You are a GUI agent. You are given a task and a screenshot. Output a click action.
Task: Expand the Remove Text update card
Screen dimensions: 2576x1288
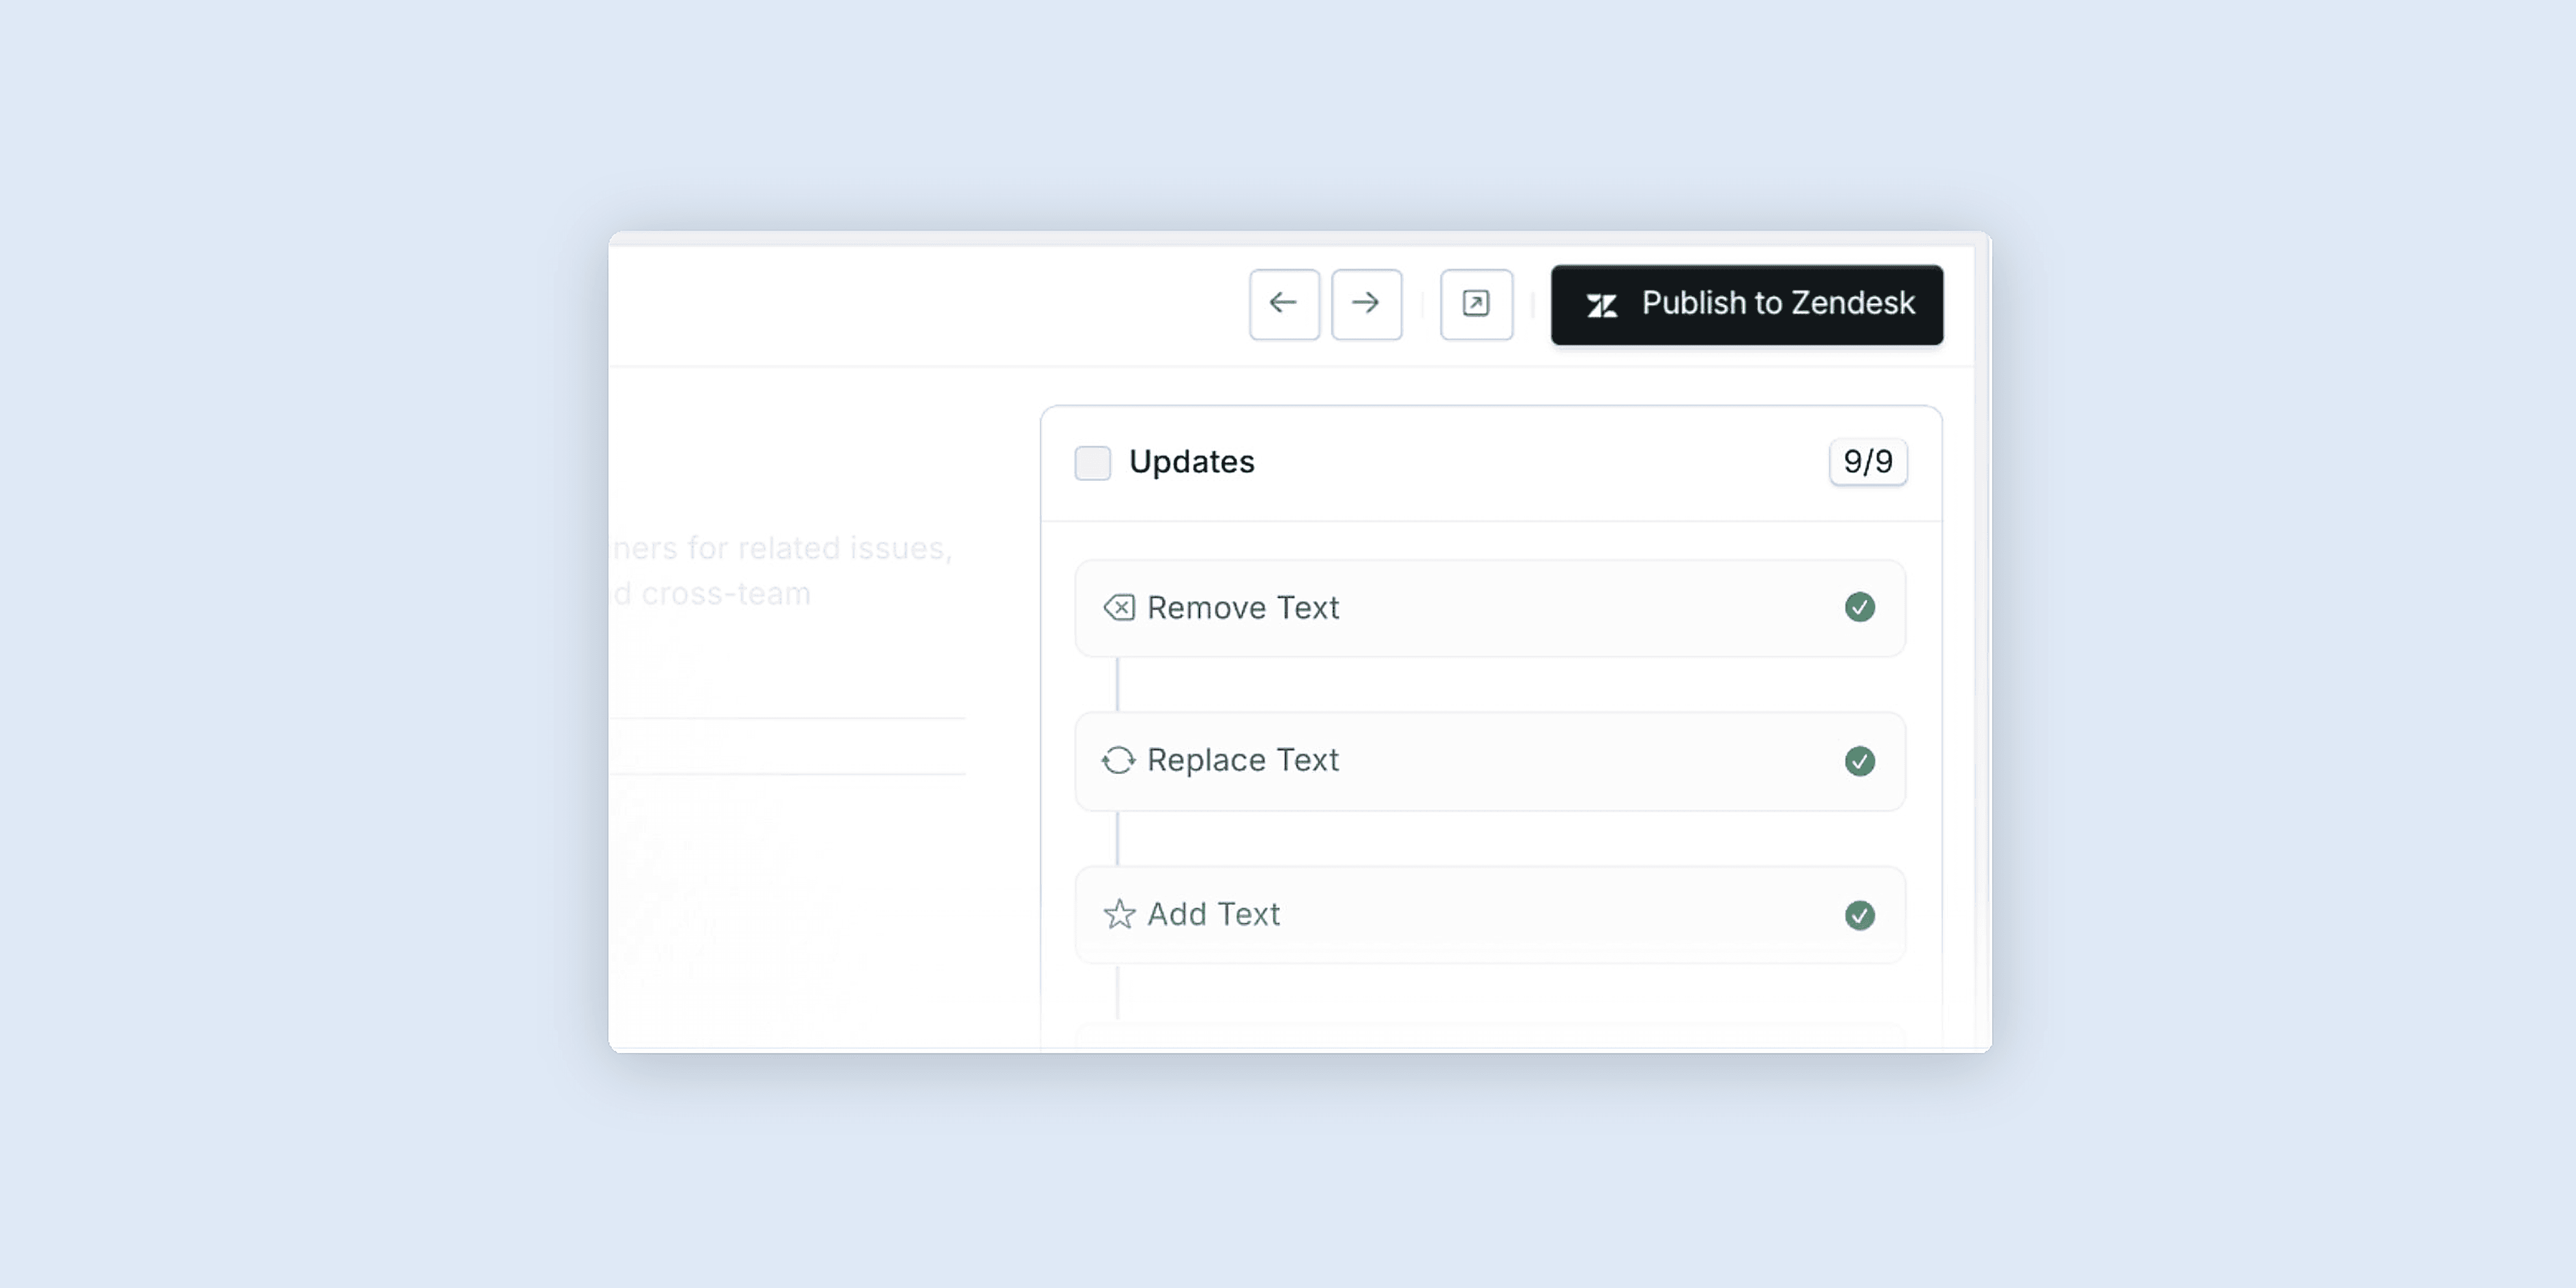pos(1490,608)
